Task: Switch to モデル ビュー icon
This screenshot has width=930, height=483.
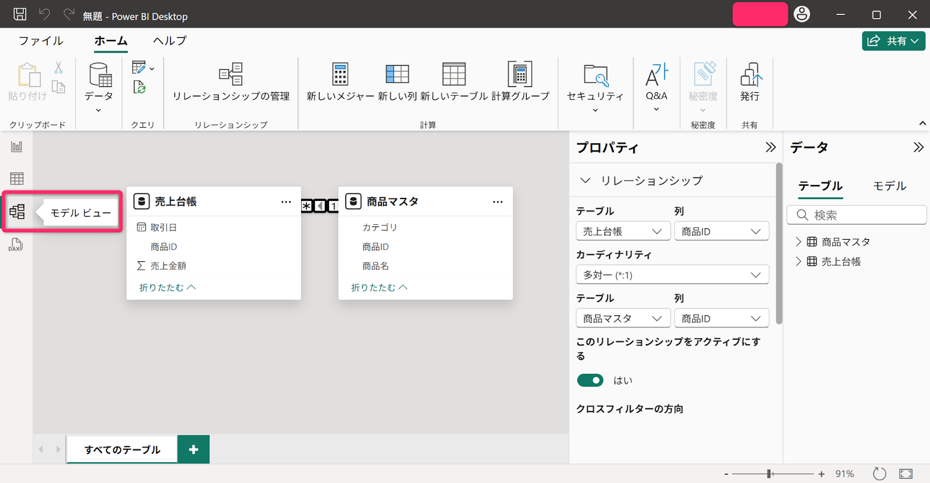Action: point(17,212)
